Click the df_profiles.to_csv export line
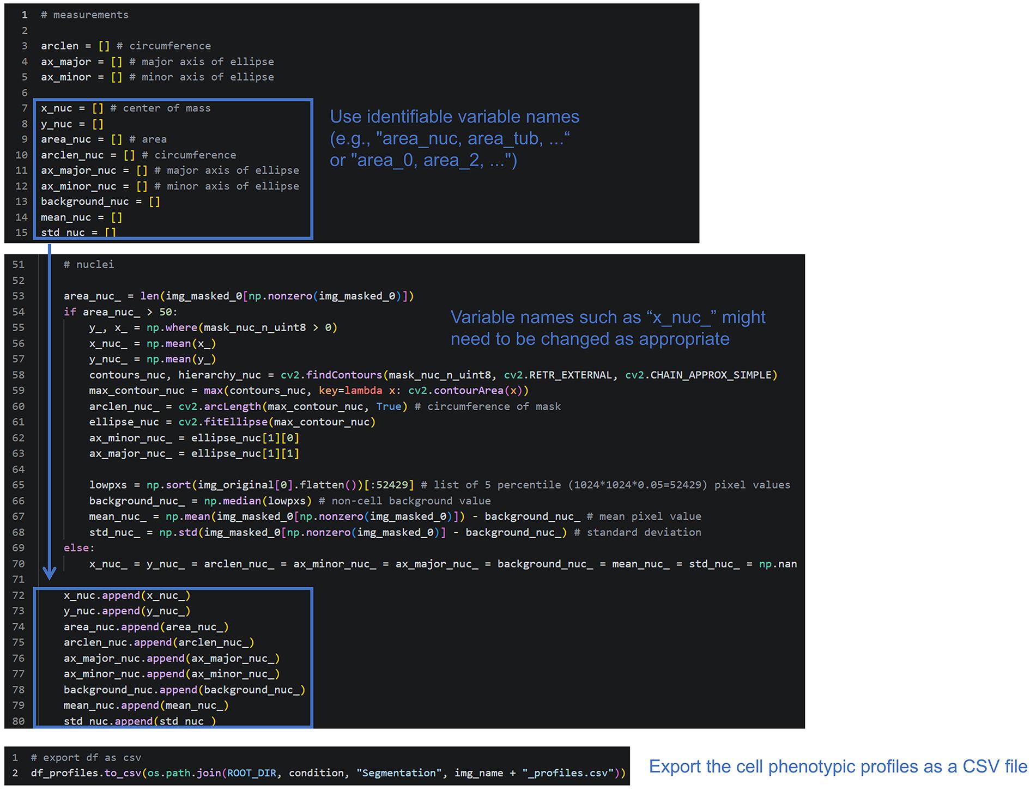This screenshot has width=1030, height=791. [x=328, y=773]
